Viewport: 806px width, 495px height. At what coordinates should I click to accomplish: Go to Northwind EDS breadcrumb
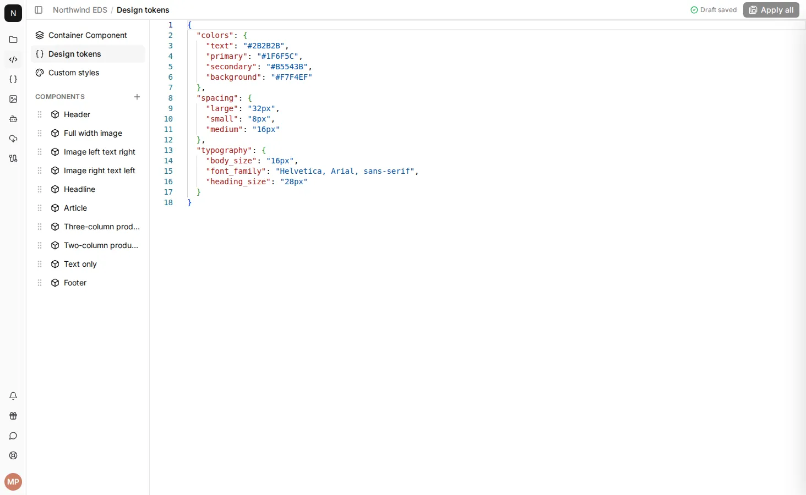(x=80, y=10)
